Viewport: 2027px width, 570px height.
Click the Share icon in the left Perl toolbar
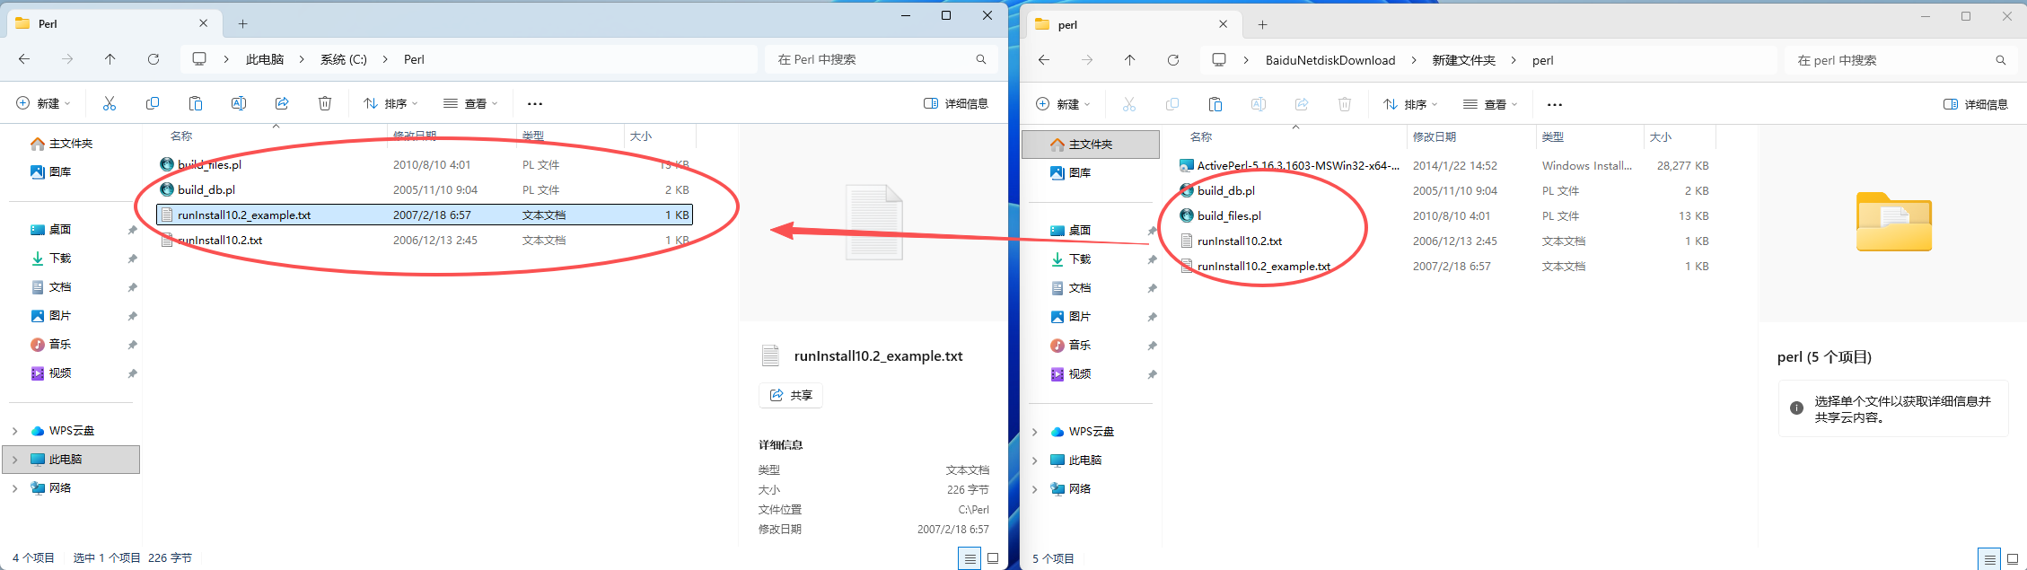[x=282, y=104]
